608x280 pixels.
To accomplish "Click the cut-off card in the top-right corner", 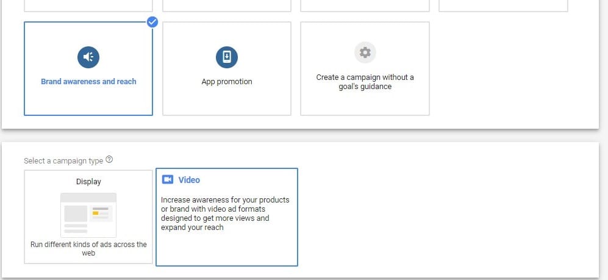I will [503, 5].
